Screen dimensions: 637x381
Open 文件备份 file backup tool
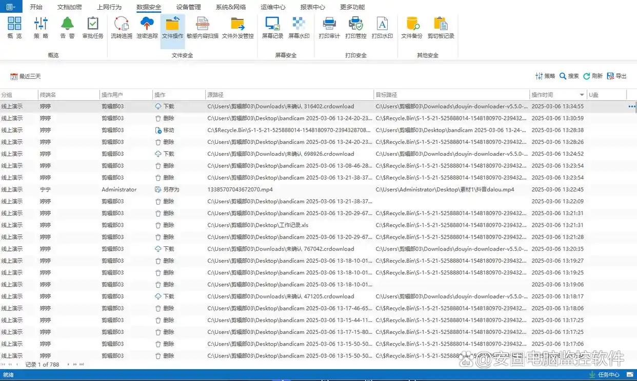[x=411, y=28]
